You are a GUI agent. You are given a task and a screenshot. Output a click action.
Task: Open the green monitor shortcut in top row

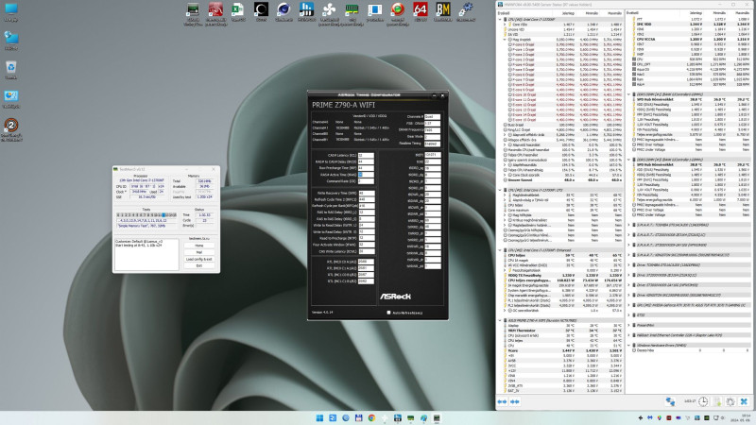click(x=193, y=9)
